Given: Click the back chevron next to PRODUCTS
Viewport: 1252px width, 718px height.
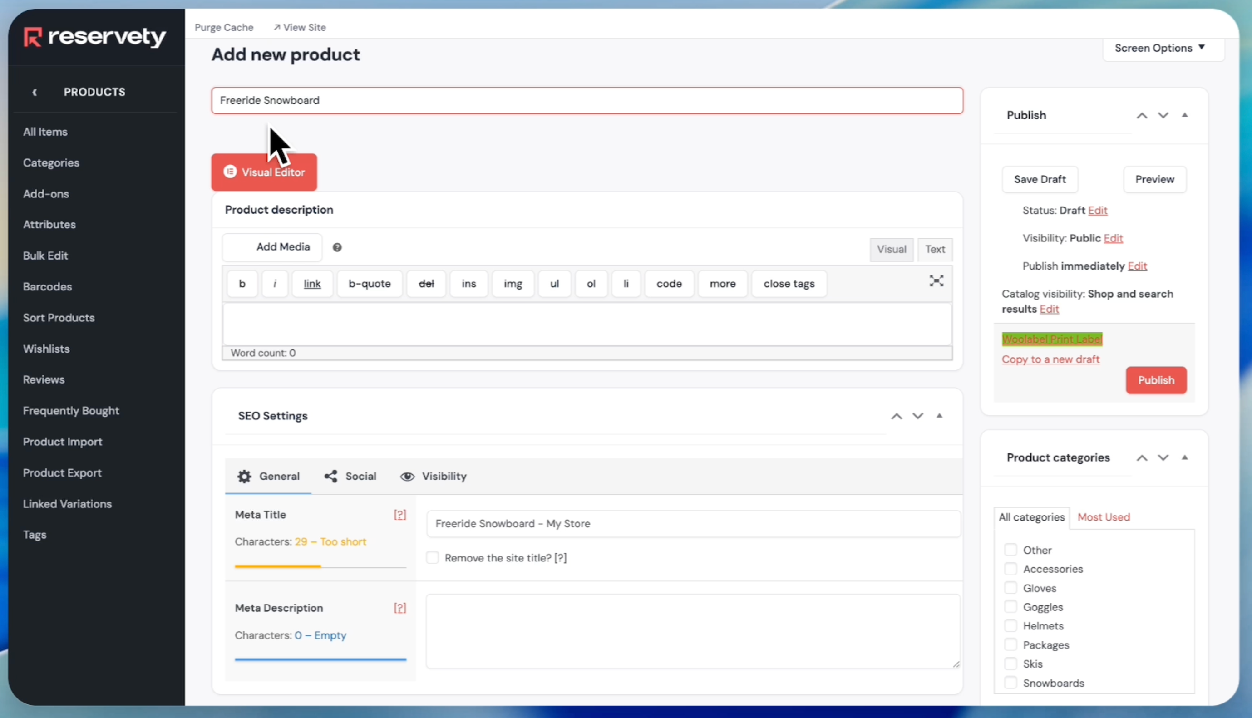Looking at the screenshot, I should (35, 92).
